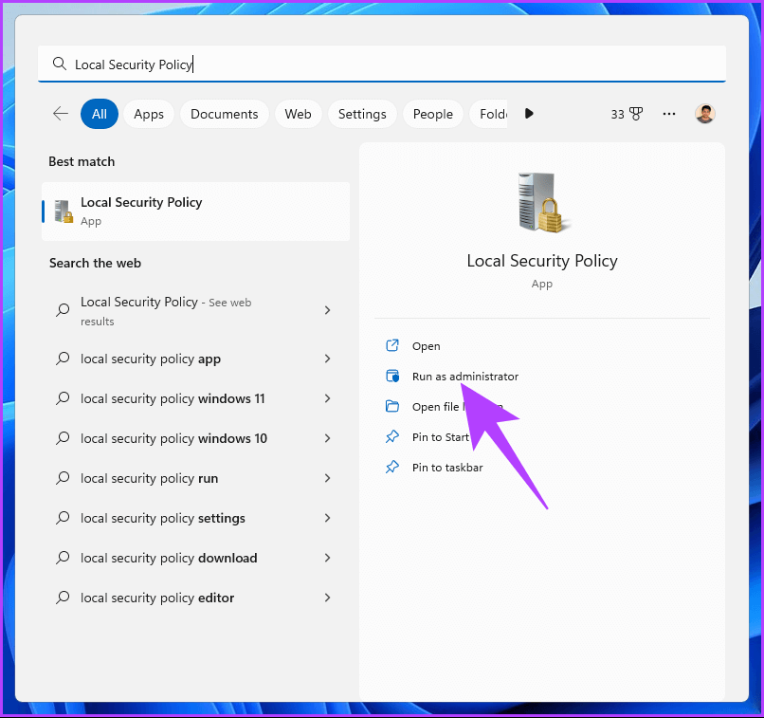Click the large Local Security Policy app icon

tap(542, 202)
